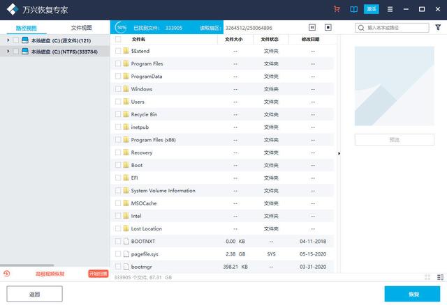Click the advanced video recovery icon
This screenshot has width=447, height=305.
click(6, 274)
